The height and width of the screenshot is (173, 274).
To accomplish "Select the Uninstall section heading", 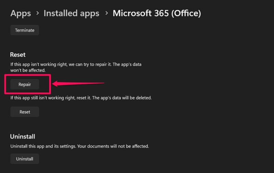I will click(x=23, y=136).
